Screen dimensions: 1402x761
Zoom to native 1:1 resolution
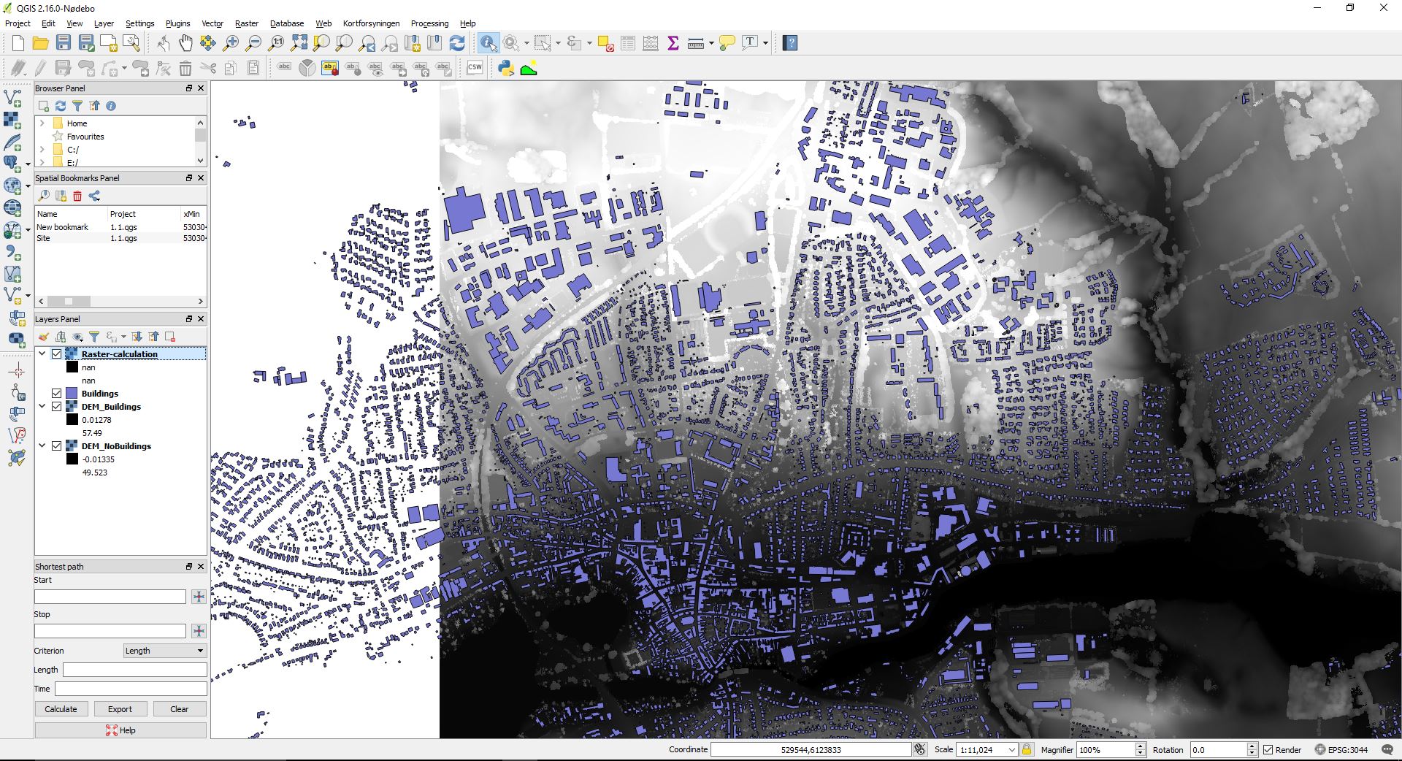coord(276,43)
